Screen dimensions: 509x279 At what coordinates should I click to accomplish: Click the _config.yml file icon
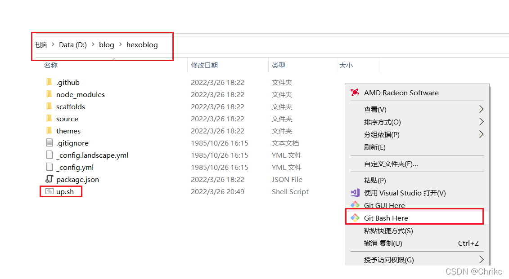pos(50,167)
